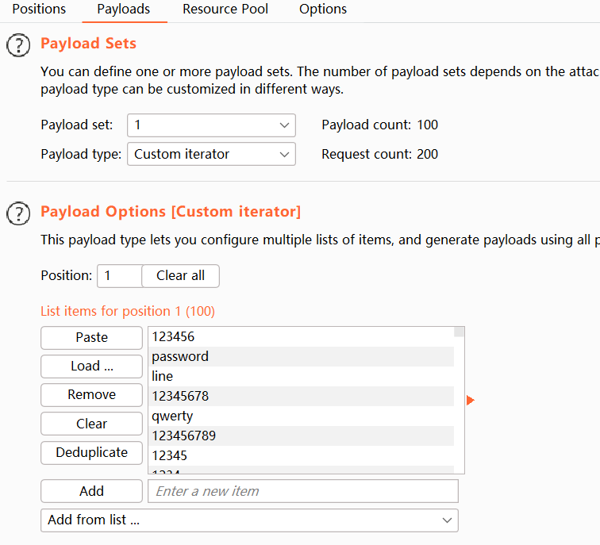
Task: Switch to the Positions tab
Action: tap(39, 10)
